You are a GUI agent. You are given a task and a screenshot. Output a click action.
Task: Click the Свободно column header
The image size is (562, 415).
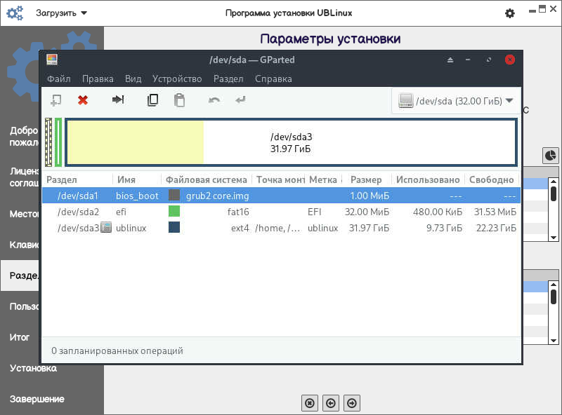[491, 179]
